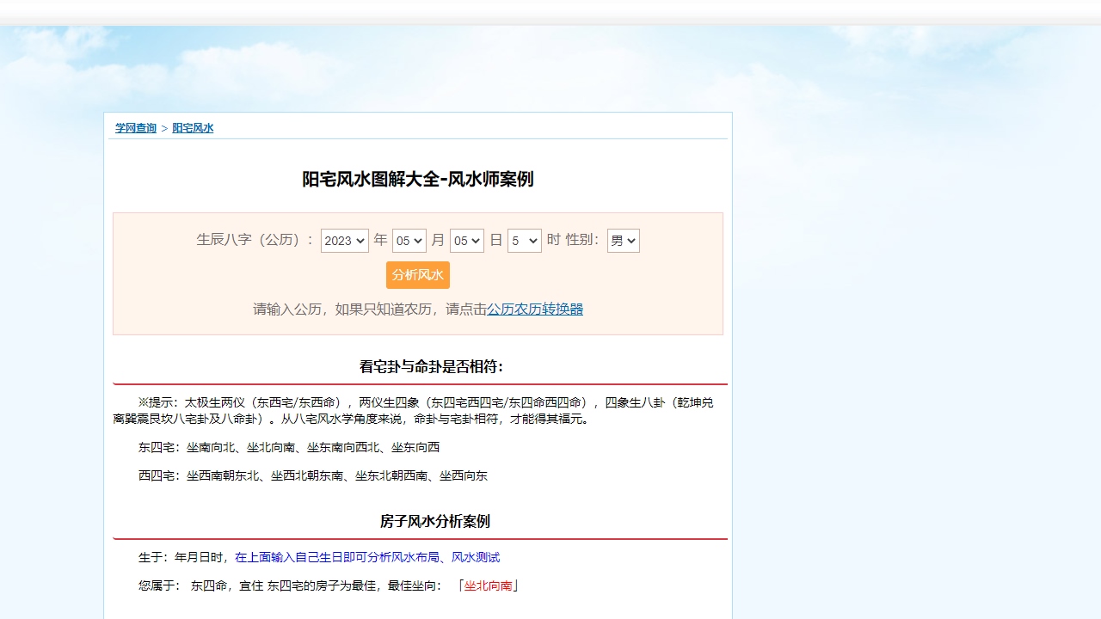Screen dimensions: 1101x619
Task: Pick another birth day from the day selector
Action: pos(467,241)
